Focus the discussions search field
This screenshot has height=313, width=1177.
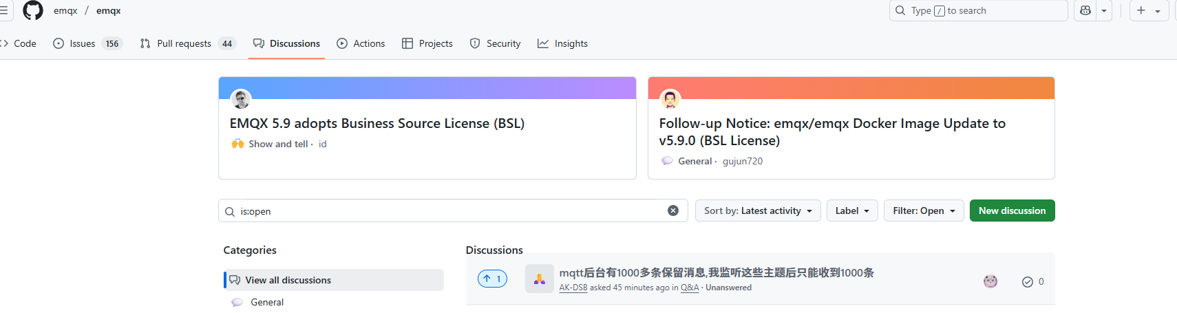453,211
